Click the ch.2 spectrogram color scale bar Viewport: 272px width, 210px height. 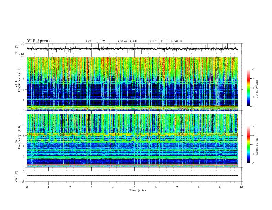(x=248, y=144)
